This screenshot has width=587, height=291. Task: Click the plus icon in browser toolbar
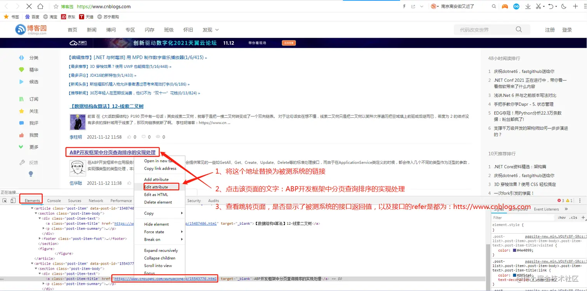coord(575,7)
